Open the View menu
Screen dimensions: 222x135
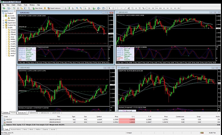[x=8, y=5]
